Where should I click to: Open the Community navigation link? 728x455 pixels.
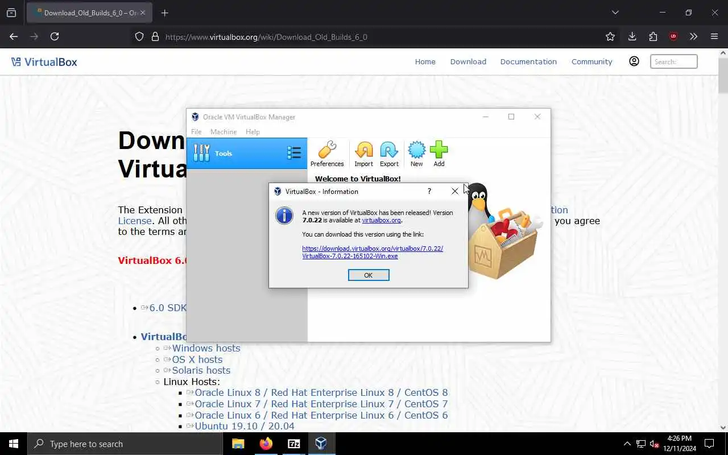pyautogui.click(x=592, y=61)
